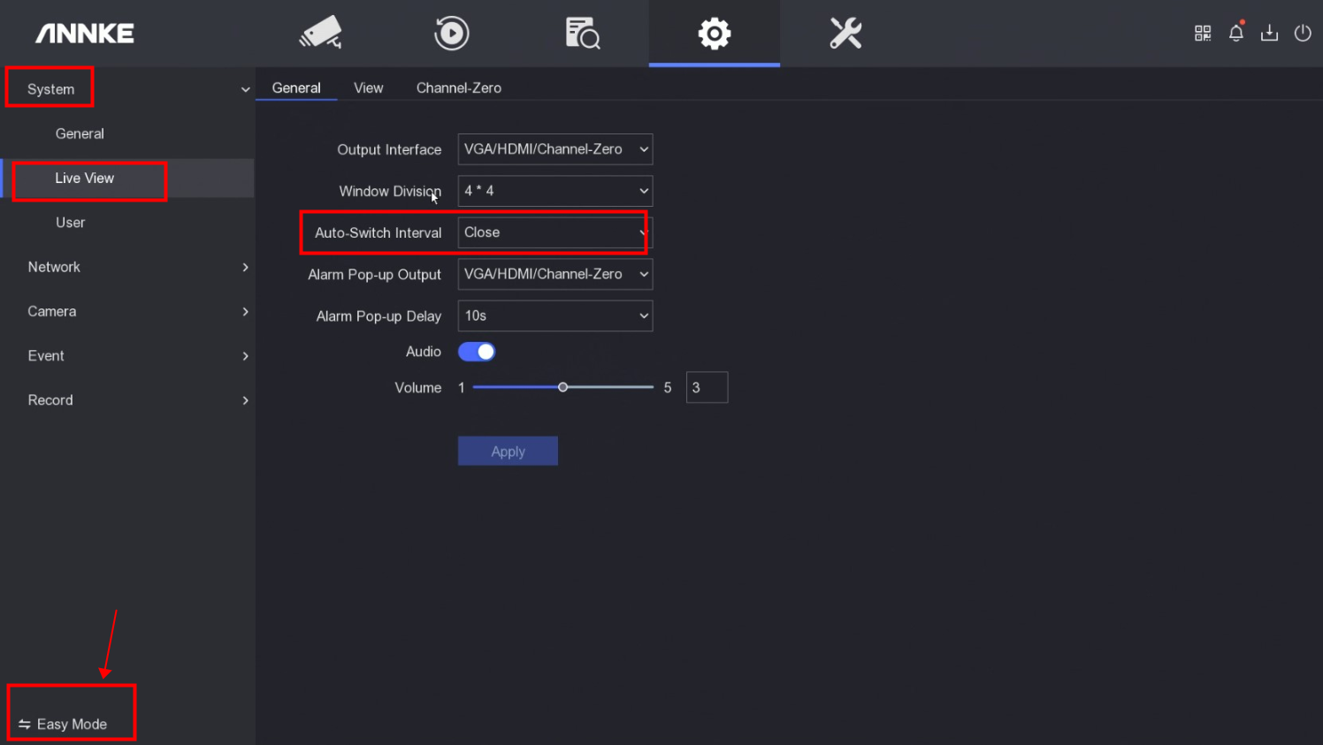The image size is (1323, 745).
Task: Open the Output Interface dropdown
Action: tap(555, 149)
